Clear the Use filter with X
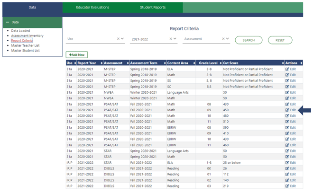Viewport: 314px width, 194px height. 118,39
